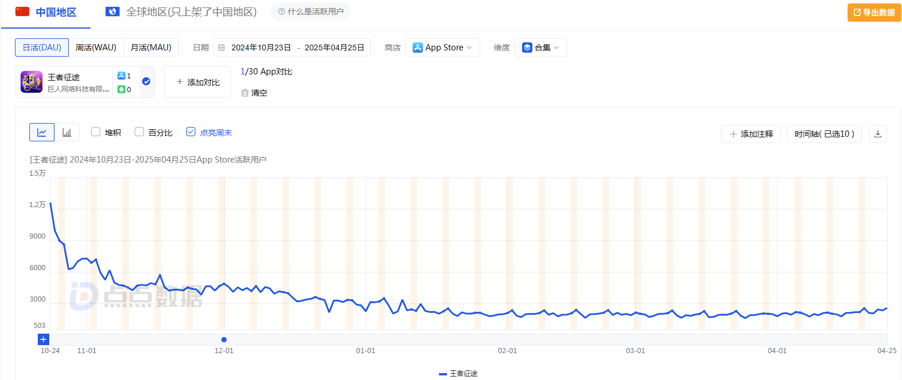Click the blue plus timeline icon
902x380 pixels.
tap(44, 339)
